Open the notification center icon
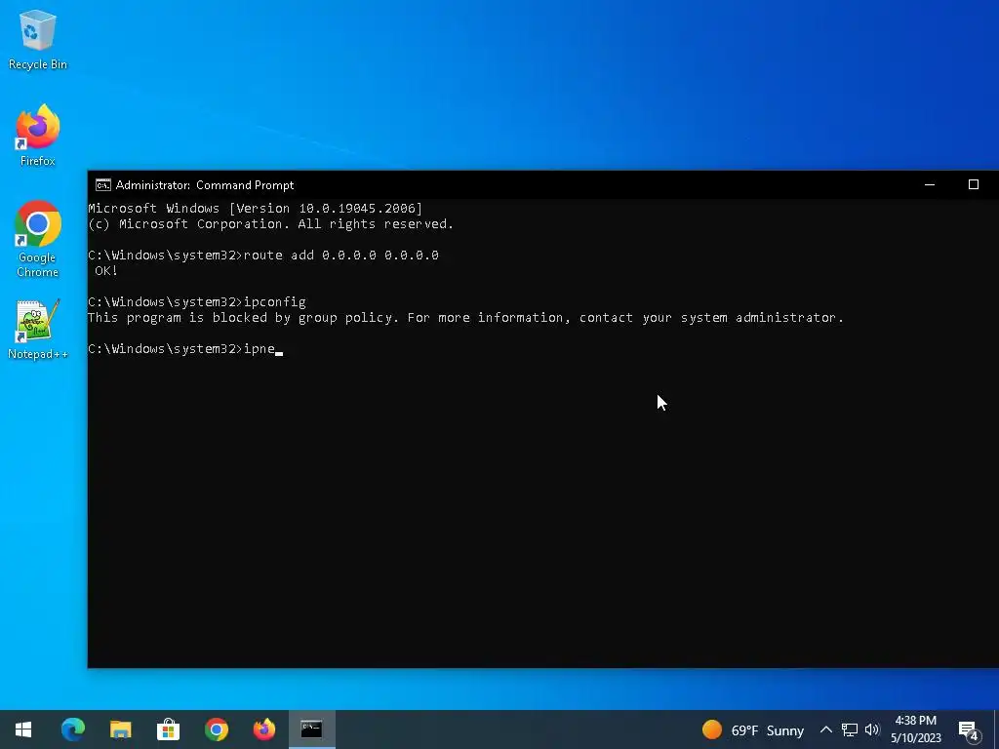Screen dimensions: 999x749 [969, 730]
